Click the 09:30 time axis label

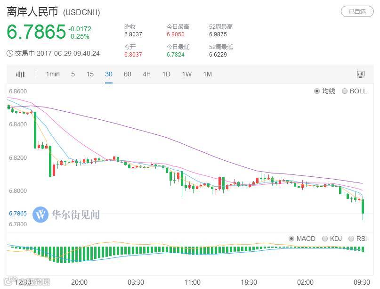point(362,282)
